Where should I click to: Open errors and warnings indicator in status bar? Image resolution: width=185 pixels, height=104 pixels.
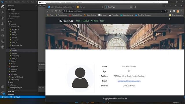(x=17, y=97)
